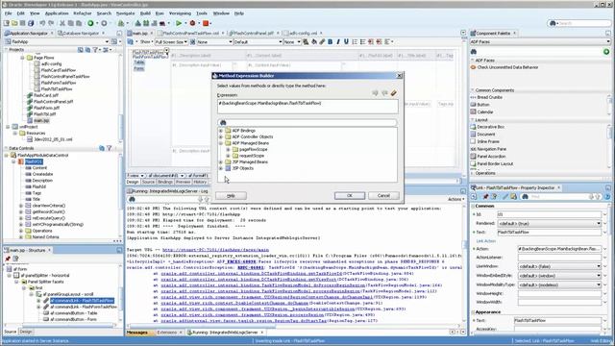Click the Italic formatting icon in editor toolbar
The image size is (615, 346).
(338, 41)
